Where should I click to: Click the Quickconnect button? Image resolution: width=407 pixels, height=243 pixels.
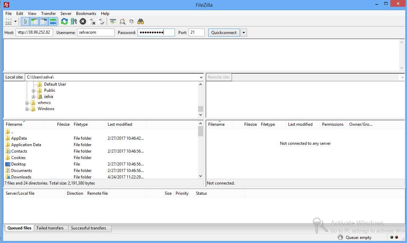[224, 32]
